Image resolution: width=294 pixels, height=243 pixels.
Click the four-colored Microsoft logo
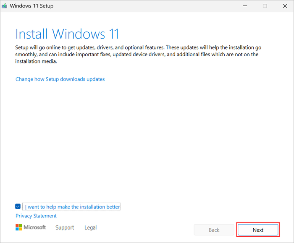(19, 227)
